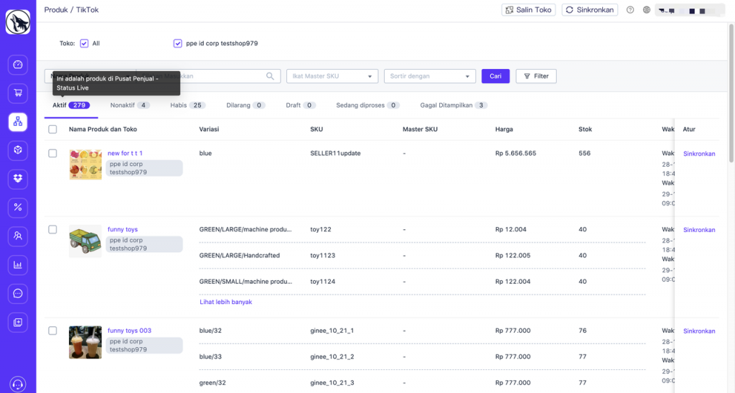Open the 'funny toys' product link
Screen dimensions: 735x393
point(123,229)
